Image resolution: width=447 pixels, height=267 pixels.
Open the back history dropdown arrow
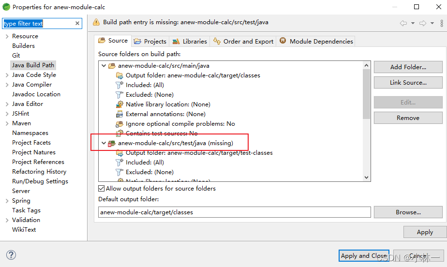413,23
